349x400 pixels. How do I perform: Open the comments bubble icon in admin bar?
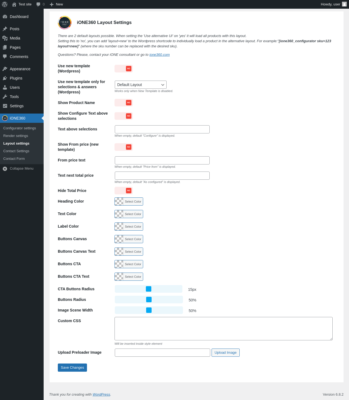pyautogui.click(x=38, y=4)
